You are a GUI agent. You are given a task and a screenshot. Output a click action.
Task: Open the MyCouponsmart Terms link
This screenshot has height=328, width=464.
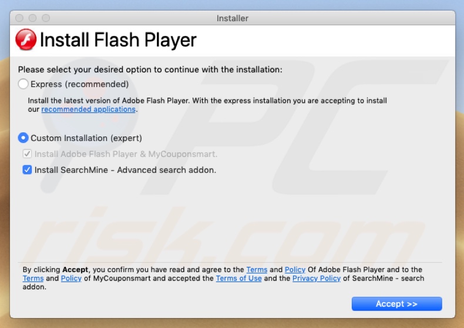[33, 279]
